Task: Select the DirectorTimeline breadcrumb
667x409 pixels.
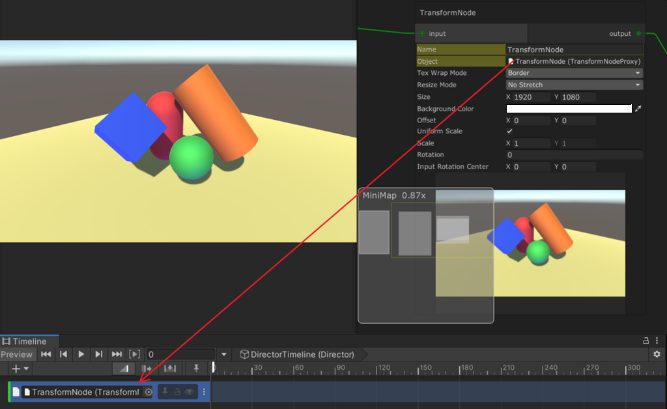Action: [x=296, y=354]
